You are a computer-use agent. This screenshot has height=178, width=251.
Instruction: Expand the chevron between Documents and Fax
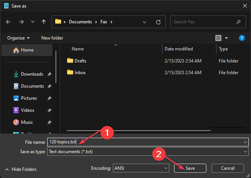tap(96, 22)
